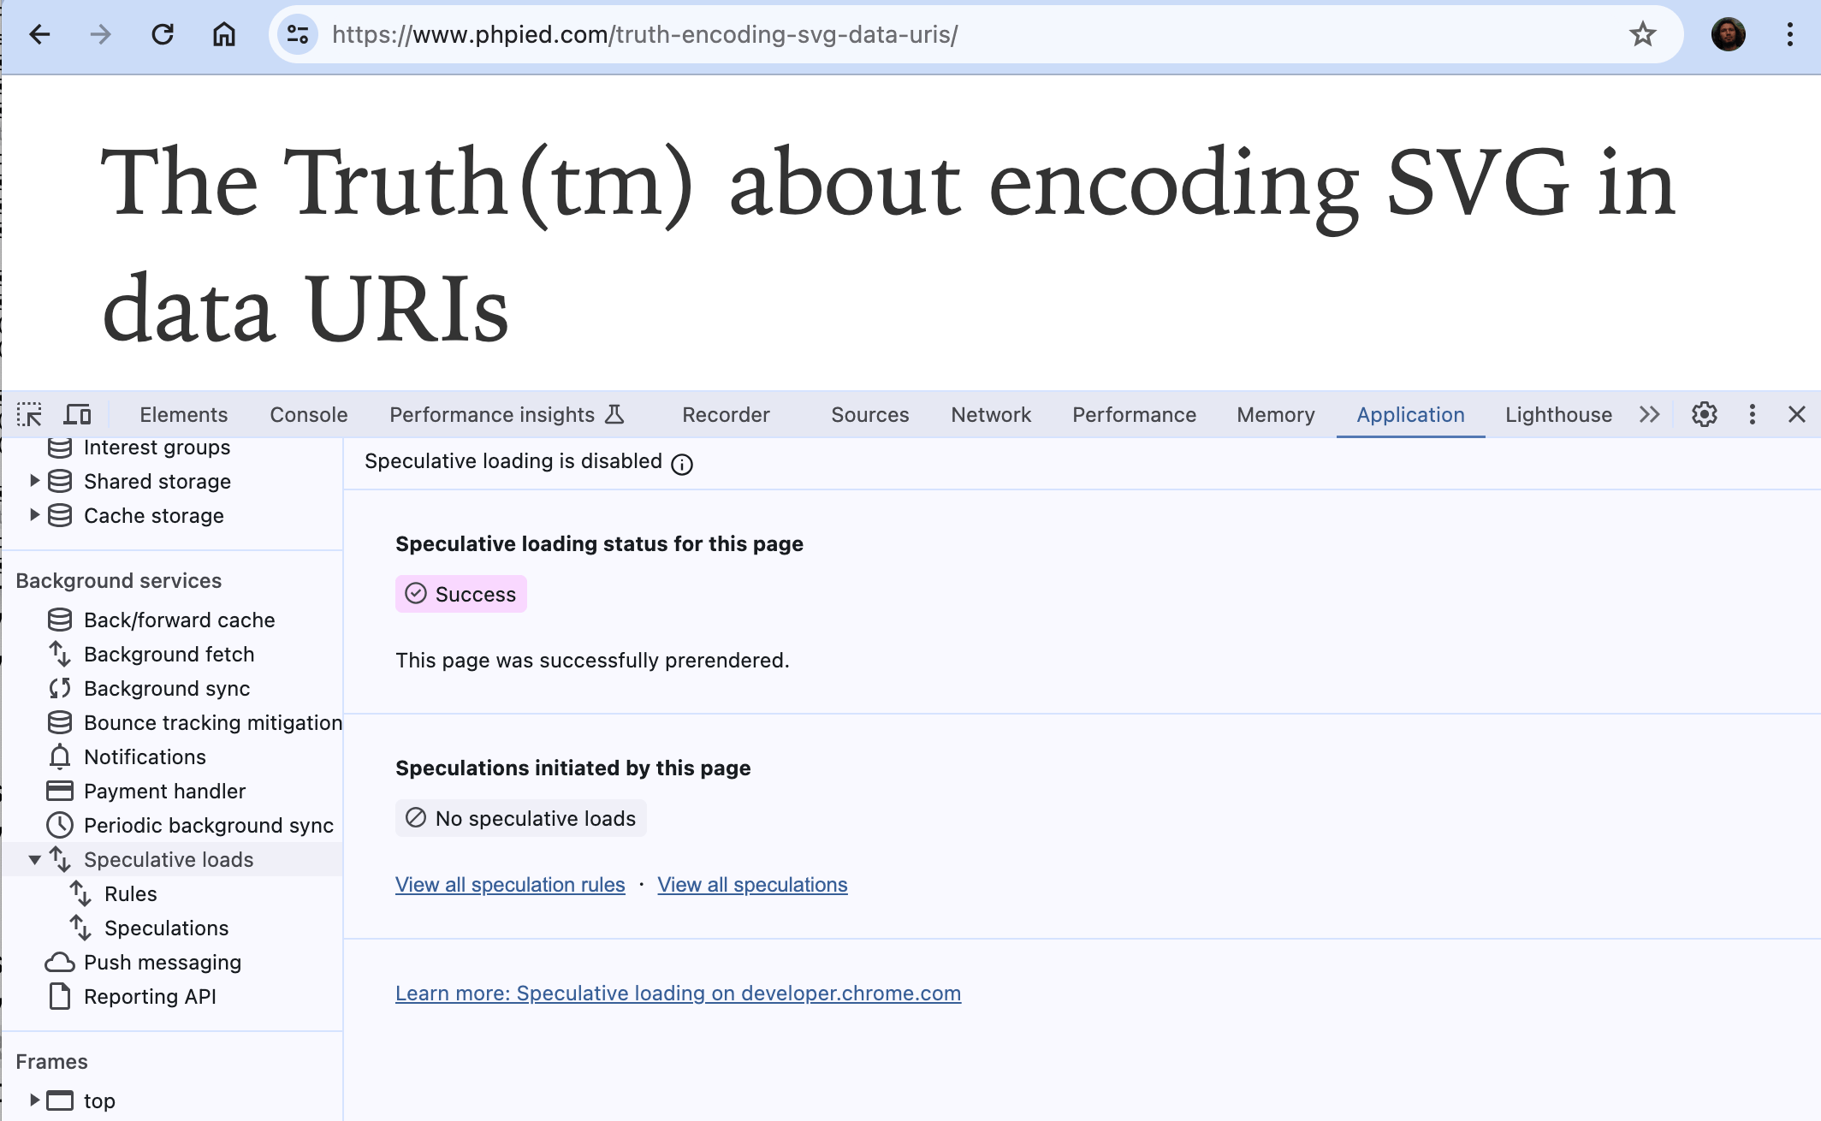The height and width of the screenshot is (1121, 1821).
Task: Open DevTools settings gear
Action: click(1704, 415)
